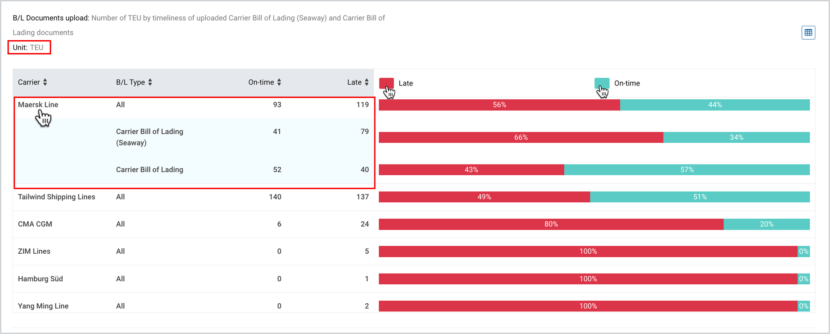
Task: Sort by Late column arrows
Action: click(367, 82)
